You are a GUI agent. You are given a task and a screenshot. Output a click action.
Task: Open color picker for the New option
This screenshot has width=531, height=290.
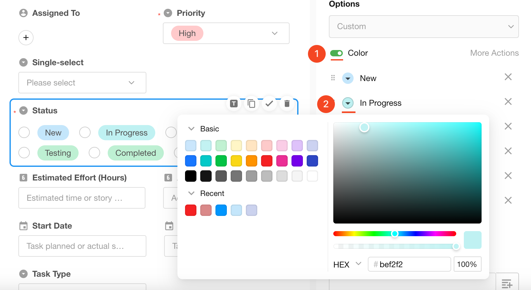coord(348,78)
